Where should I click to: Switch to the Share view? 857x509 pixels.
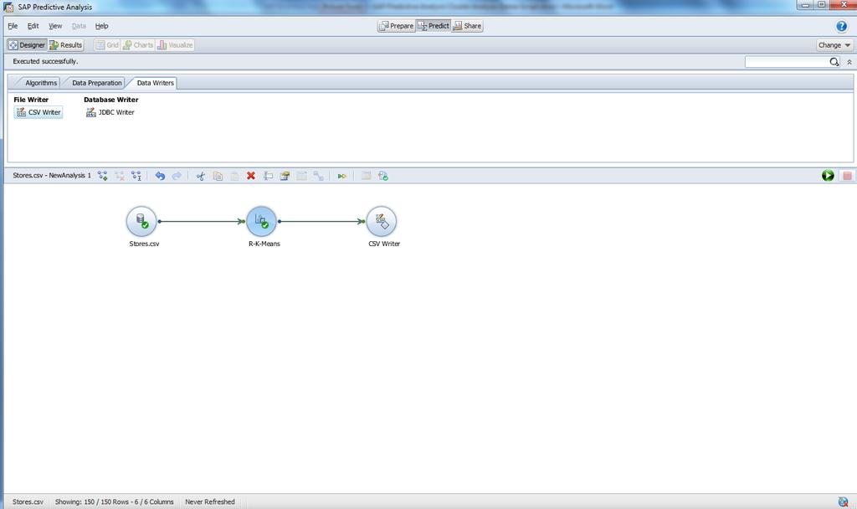pyautogui.click(x=467, y=26)
